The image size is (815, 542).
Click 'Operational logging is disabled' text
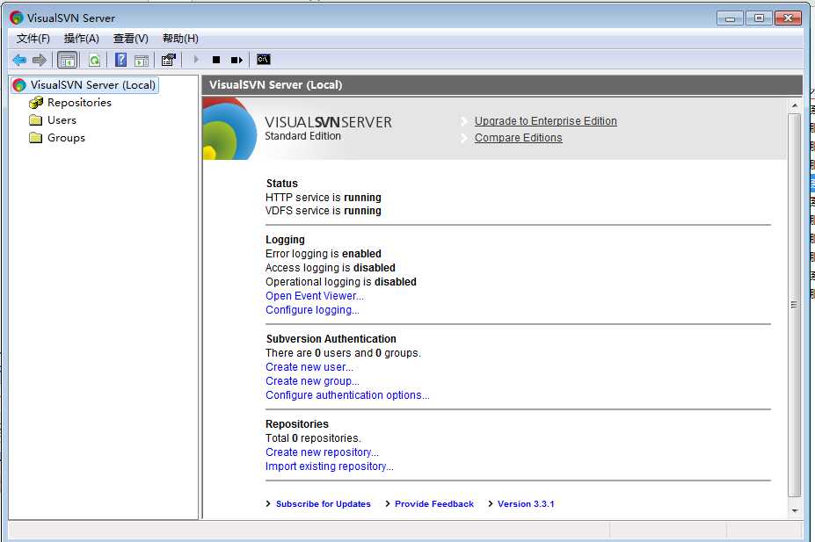click(341, 282)
